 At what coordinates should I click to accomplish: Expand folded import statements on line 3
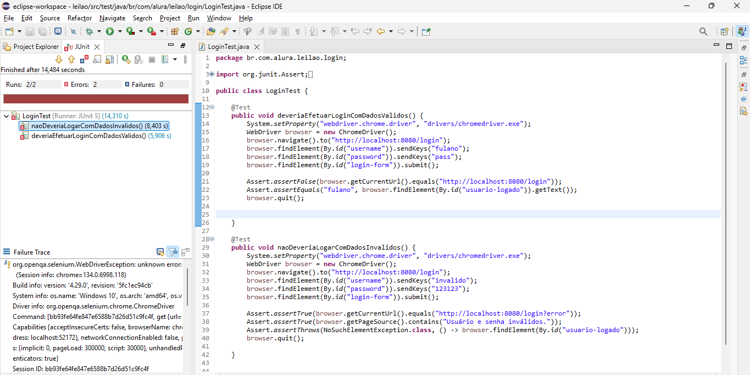[212, 74]
